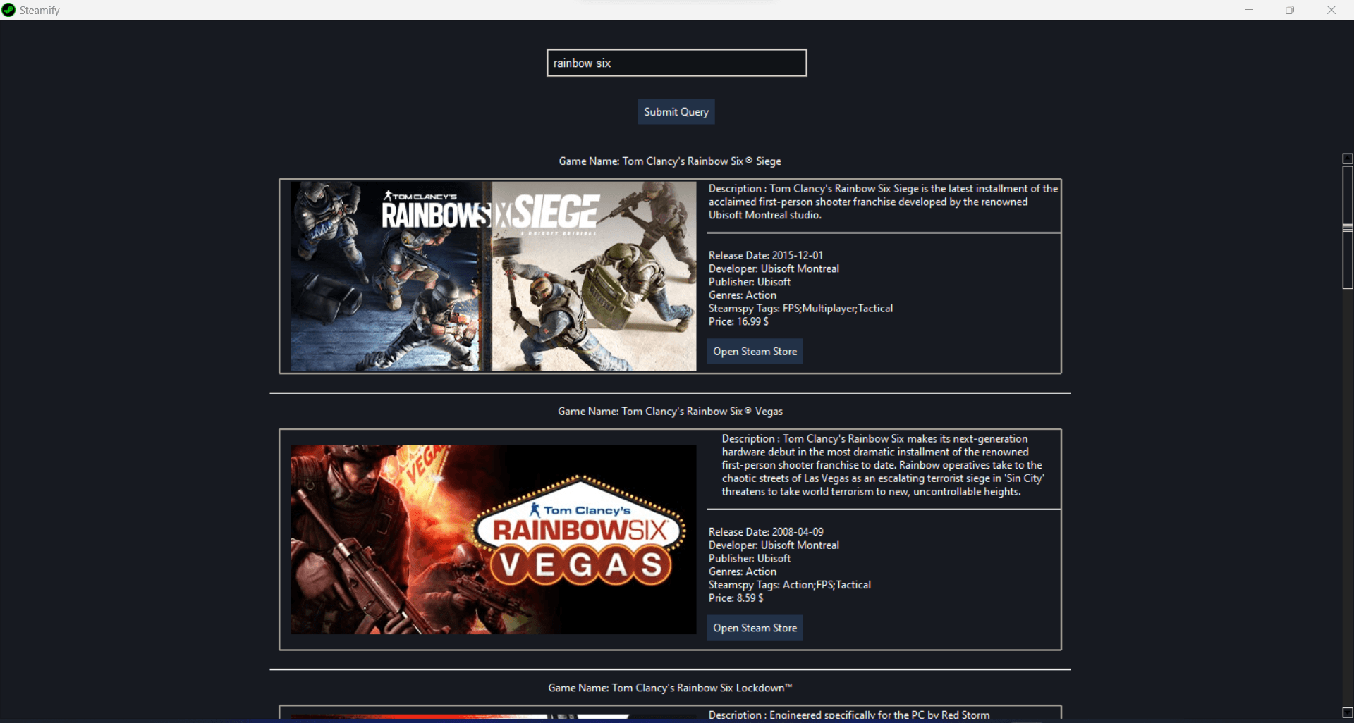The width and height of the screenshot is (1354, 723).
Task: Click the Rainbow Six Vegas cover image
Action: coord(494,539)
